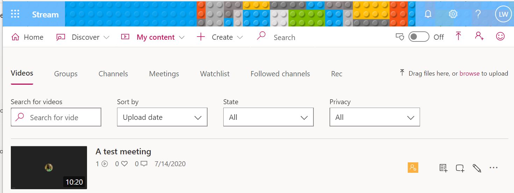The image size is (514, 193).
Task: Click the invite people icon
Action: [x=479, y=36]
